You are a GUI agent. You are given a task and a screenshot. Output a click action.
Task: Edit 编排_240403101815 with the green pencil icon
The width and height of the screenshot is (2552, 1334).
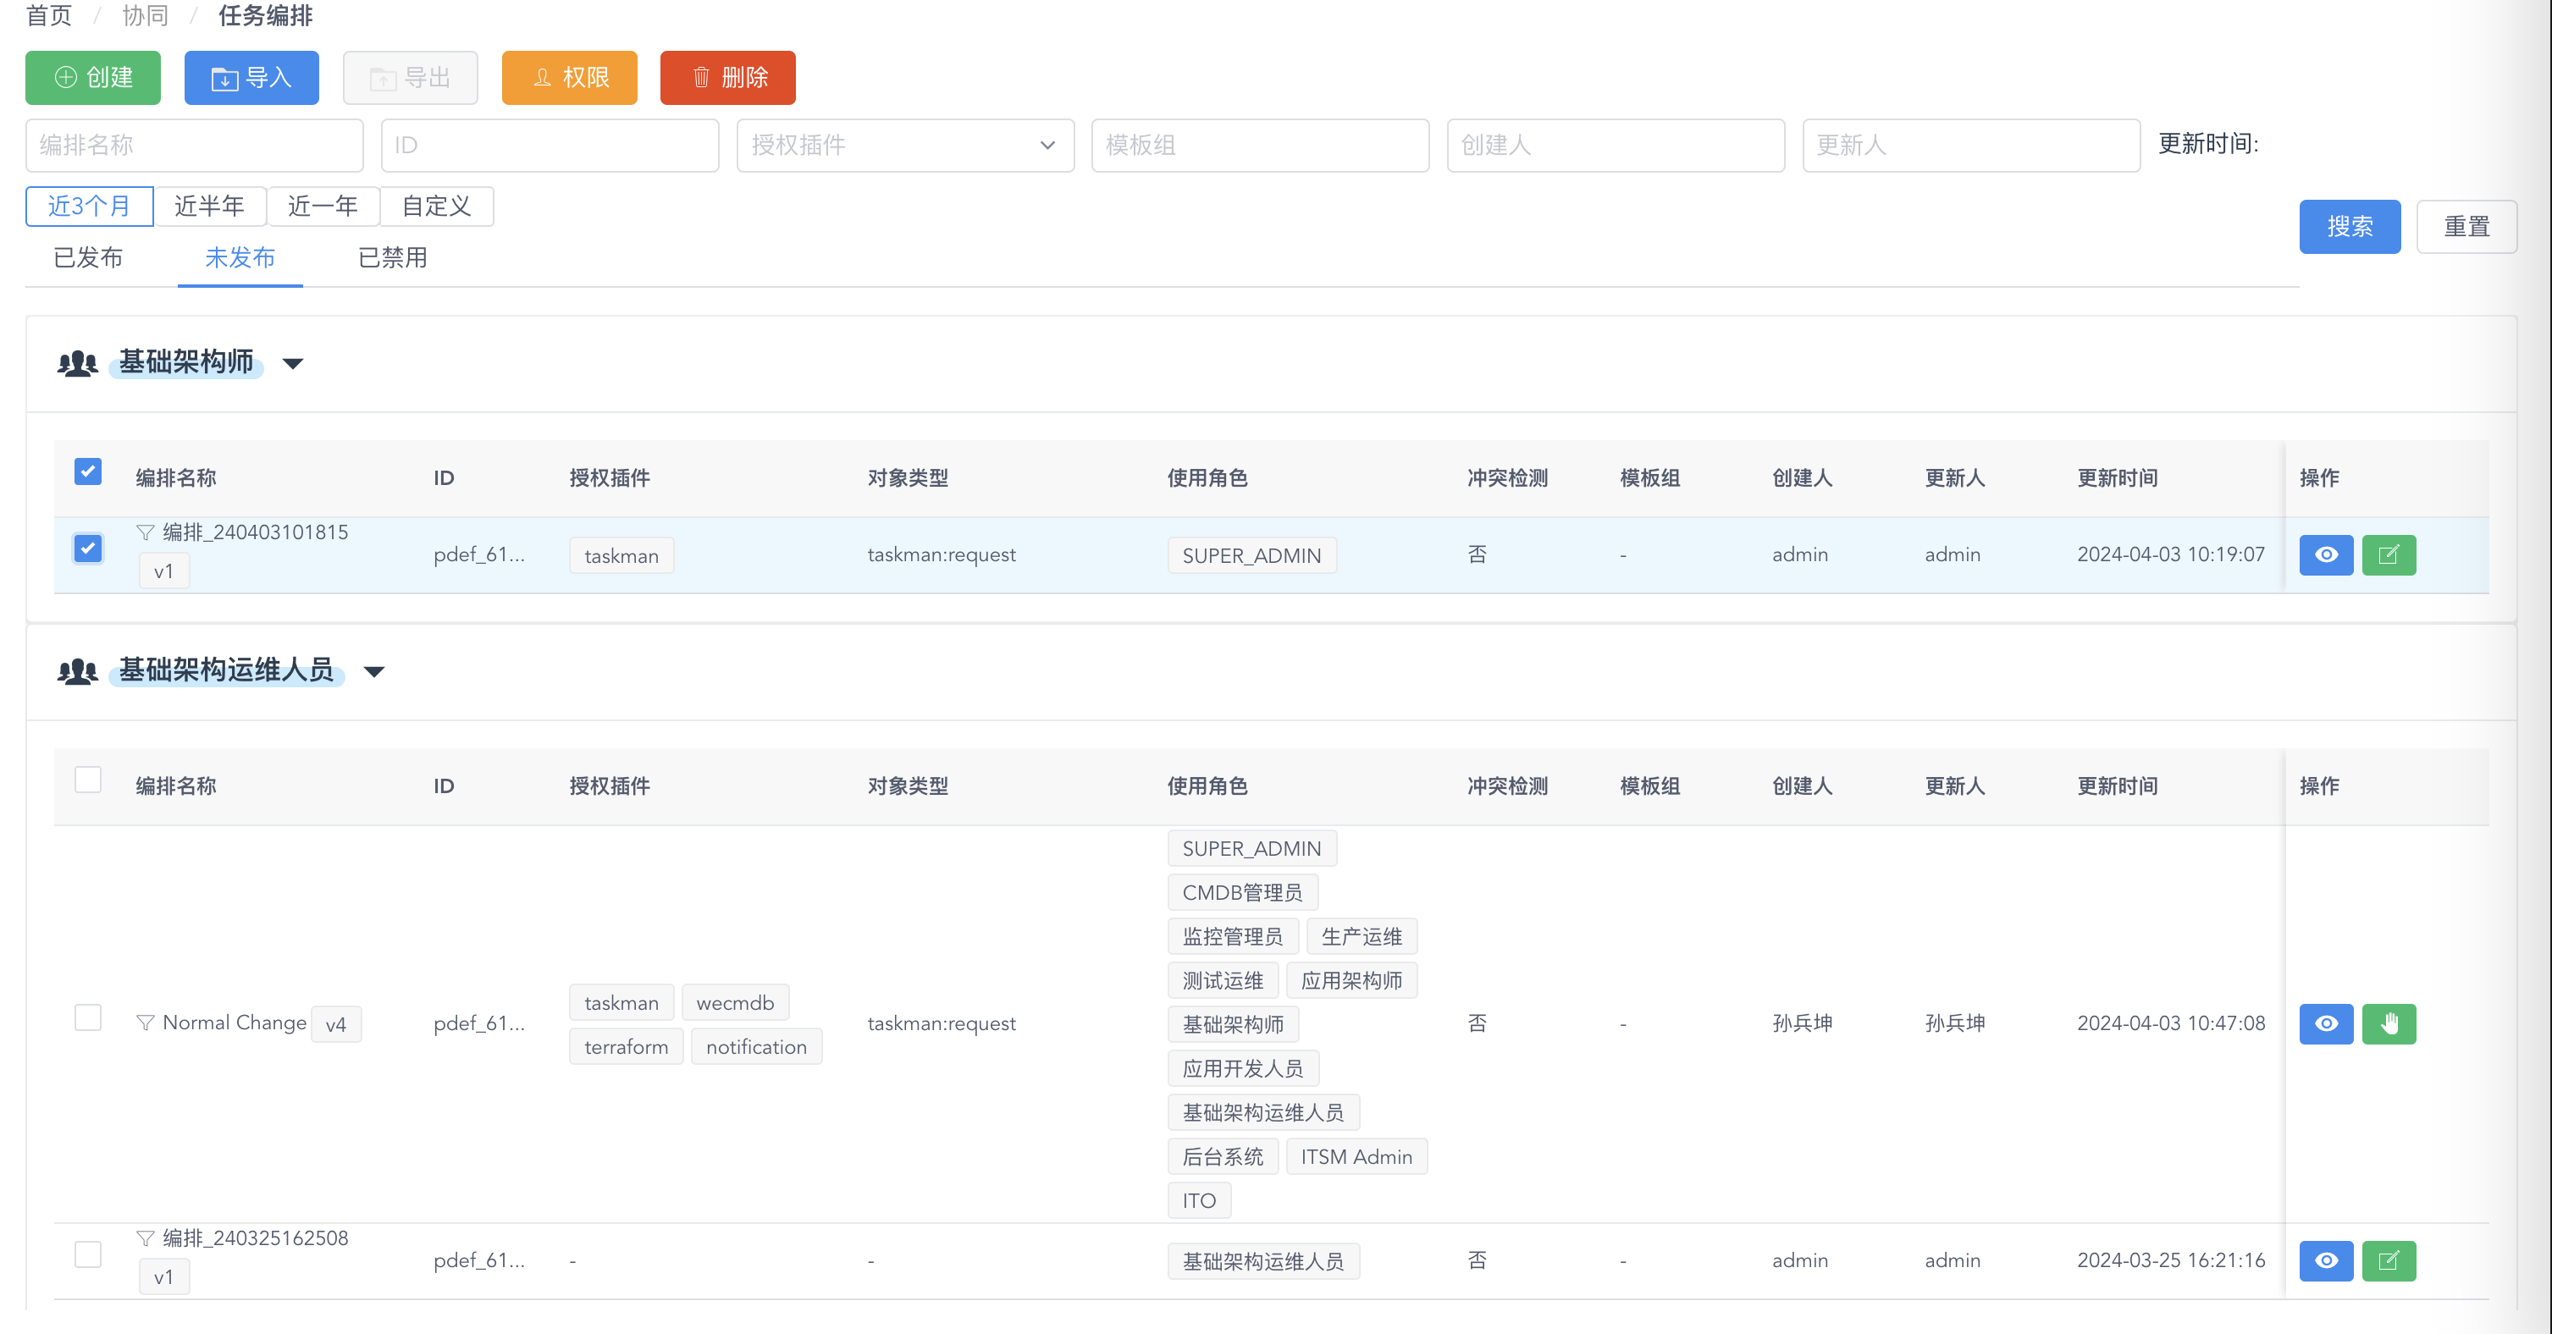pyautogui.click(x=2389, y=554)
